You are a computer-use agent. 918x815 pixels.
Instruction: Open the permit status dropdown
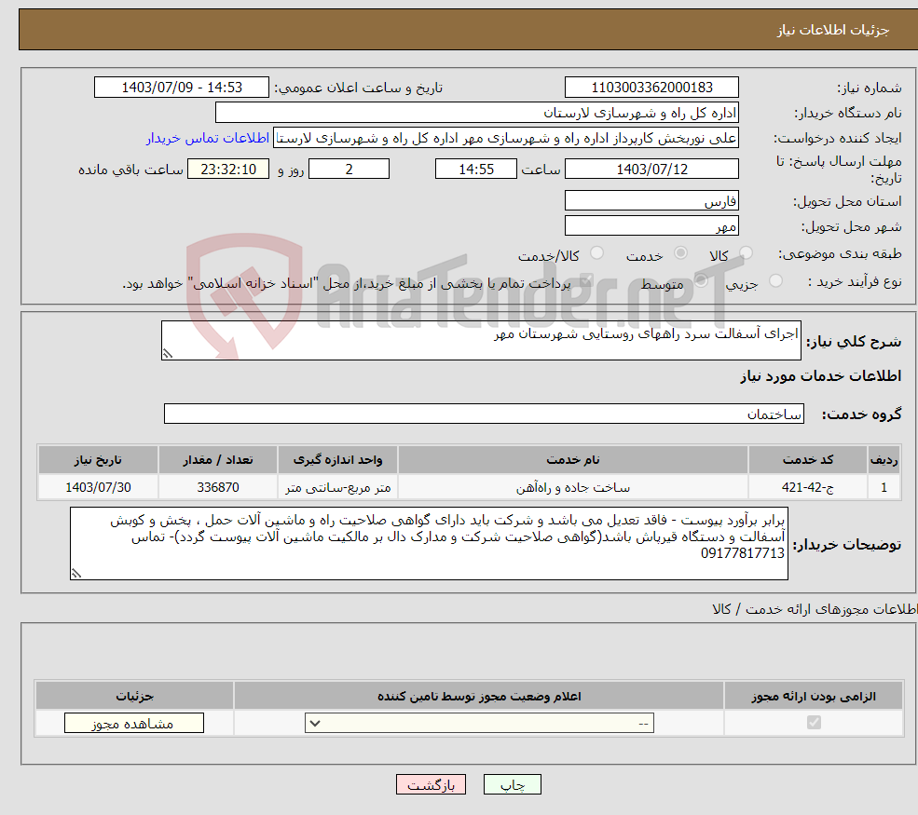click(x=479, y=723)
